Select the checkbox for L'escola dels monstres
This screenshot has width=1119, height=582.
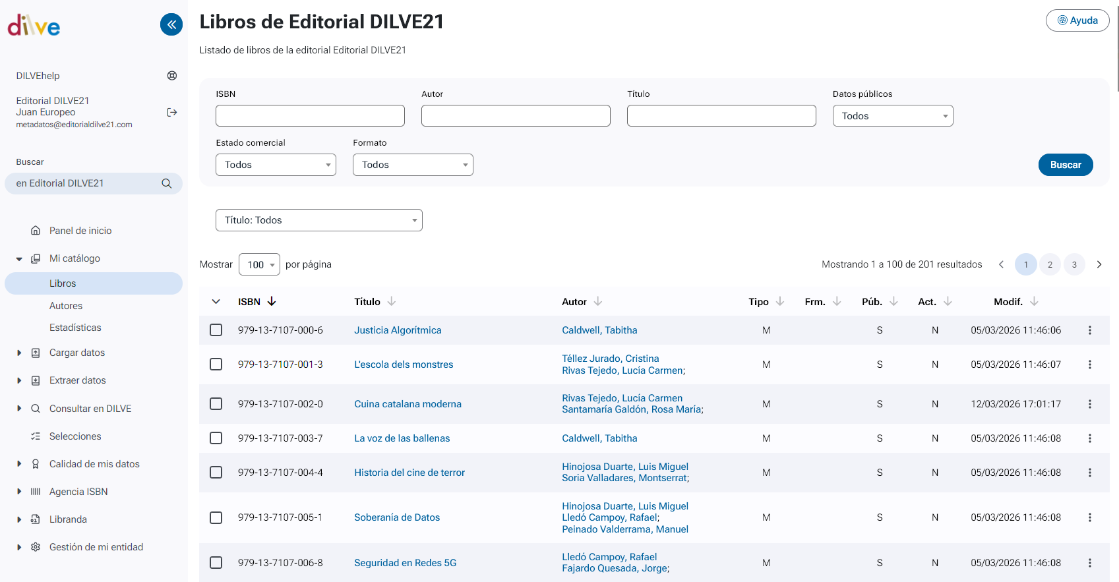(216, 364)
